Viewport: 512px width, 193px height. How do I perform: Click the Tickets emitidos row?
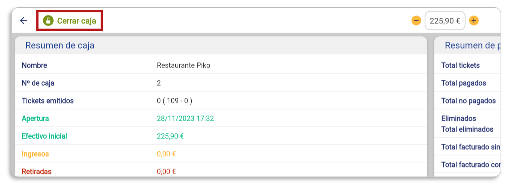pyautogui.click(x=221, y=101)
